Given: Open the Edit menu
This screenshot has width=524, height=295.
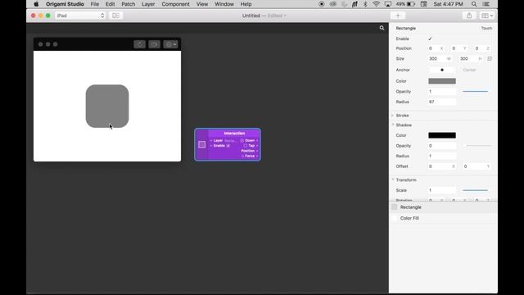Looking at the screenshot, I should click(x=110, y=4).
